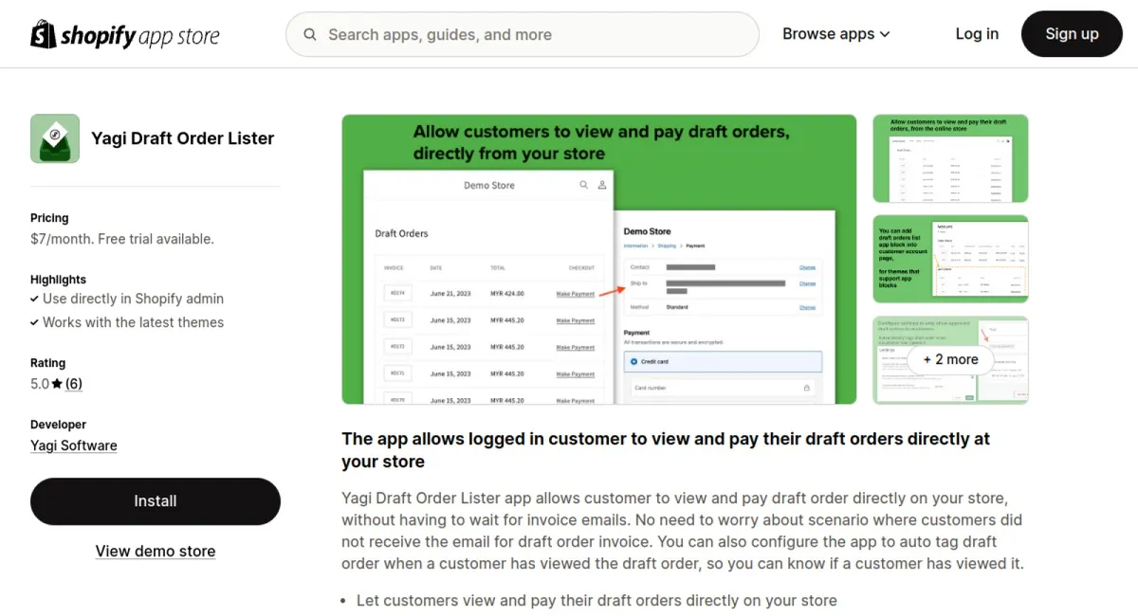This screenshot has width=1138, height=616.
Task: Open the (6) reviews link
Action: (74, 384)
